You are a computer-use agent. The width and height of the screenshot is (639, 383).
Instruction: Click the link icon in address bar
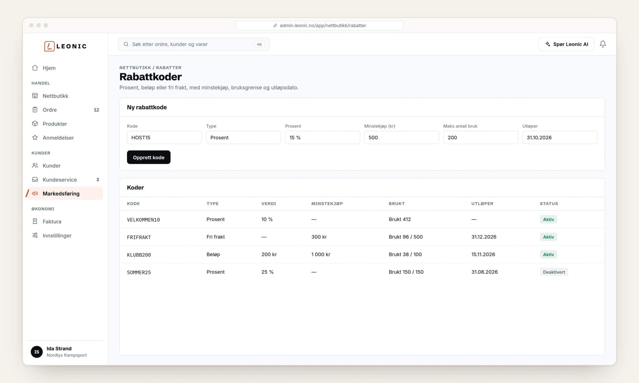point(275,26)
